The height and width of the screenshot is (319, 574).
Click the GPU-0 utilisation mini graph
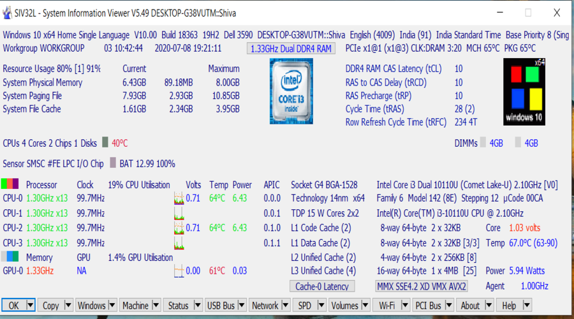coord(179,271)
